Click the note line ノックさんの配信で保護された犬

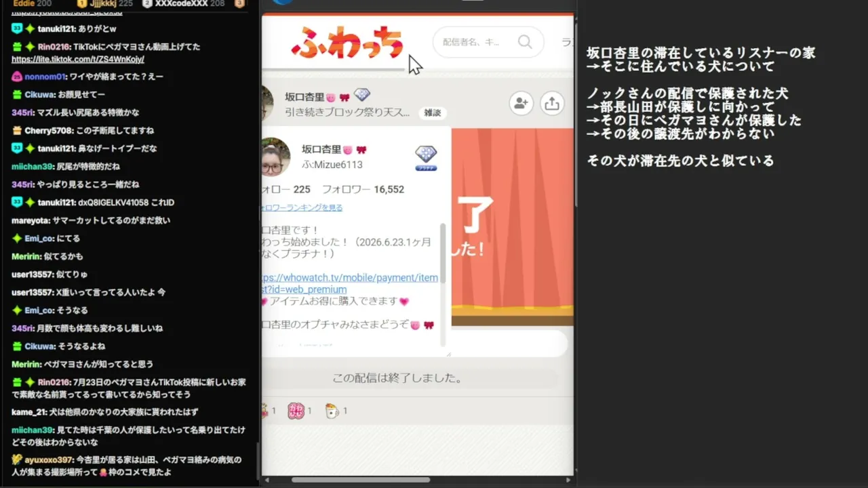tap(688, 94)
